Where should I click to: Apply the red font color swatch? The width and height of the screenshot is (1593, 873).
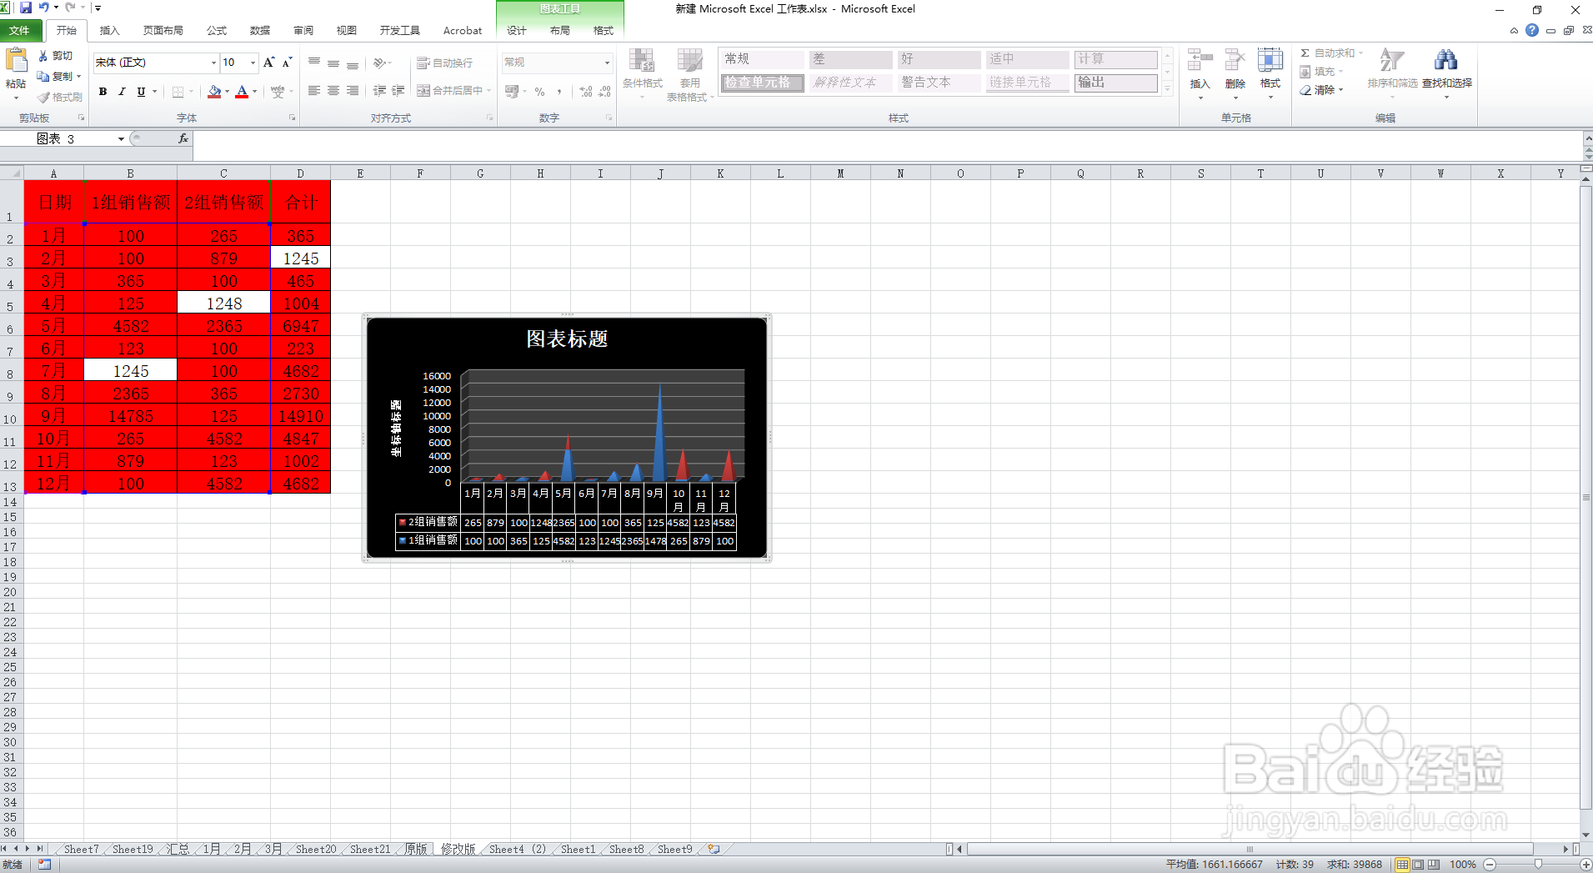coord(242,92)
